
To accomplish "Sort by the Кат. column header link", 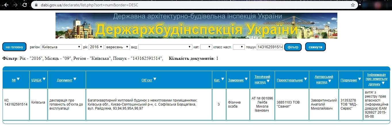I will coord(217,80).
